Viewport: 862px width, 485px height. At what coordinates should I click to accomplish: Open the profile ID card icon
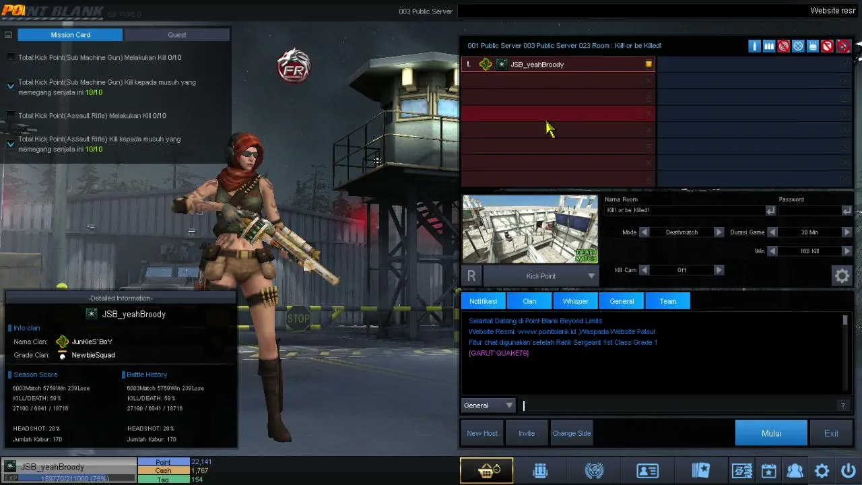click(647, 471)
